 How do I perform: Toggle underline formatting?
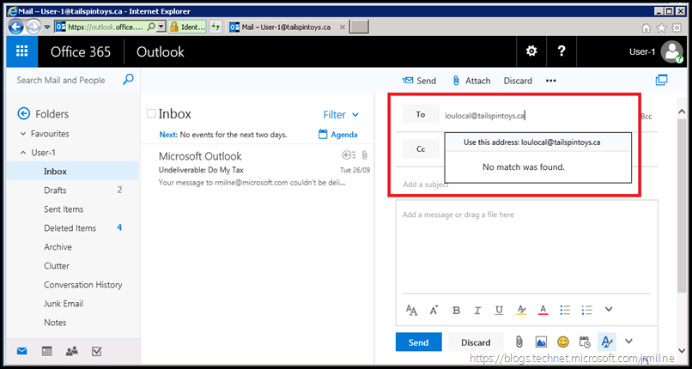[x=499, y=310]
